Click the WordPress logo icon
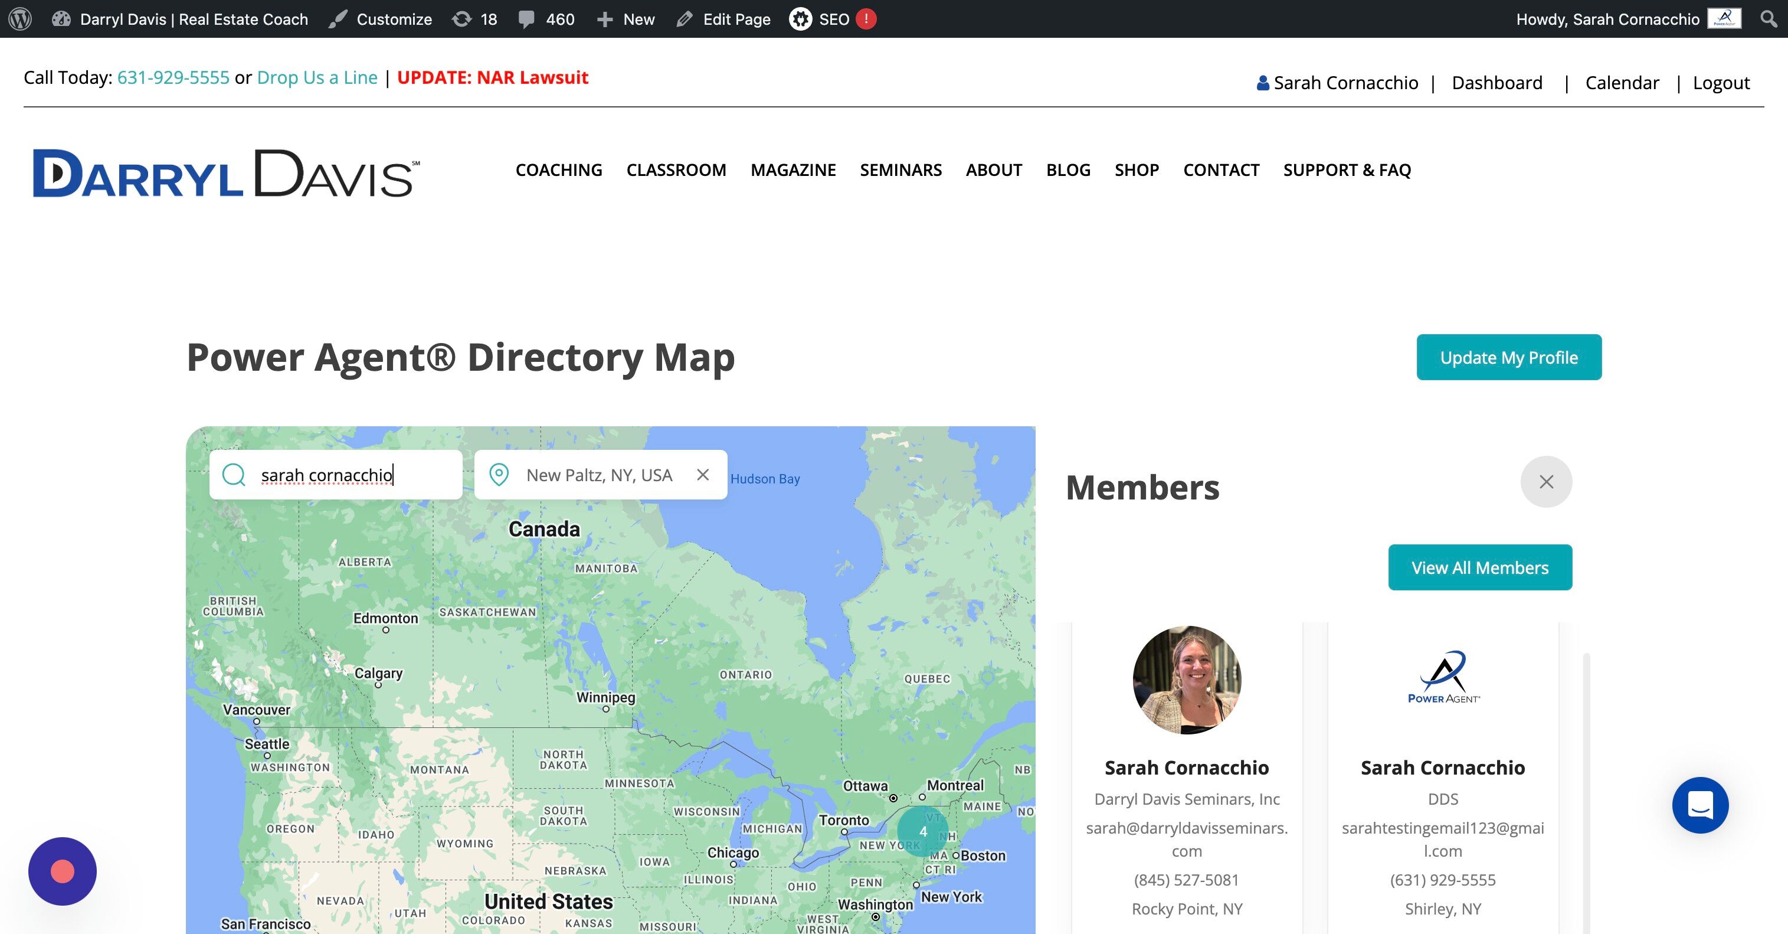The image size is (1788, 934). pos(20,19)
